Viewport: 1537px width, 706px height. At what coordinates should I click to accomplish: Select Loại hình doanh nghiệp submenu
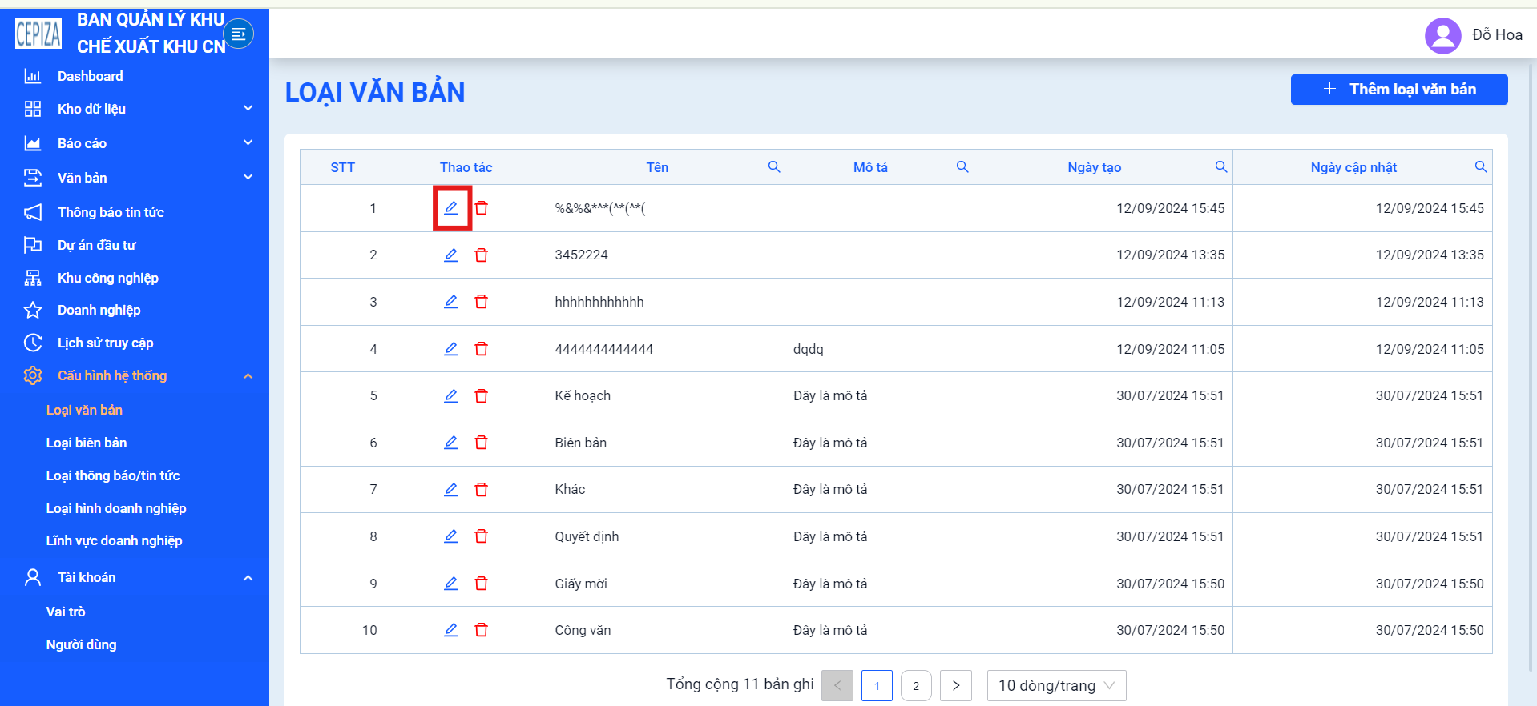(x=115, y=508)
